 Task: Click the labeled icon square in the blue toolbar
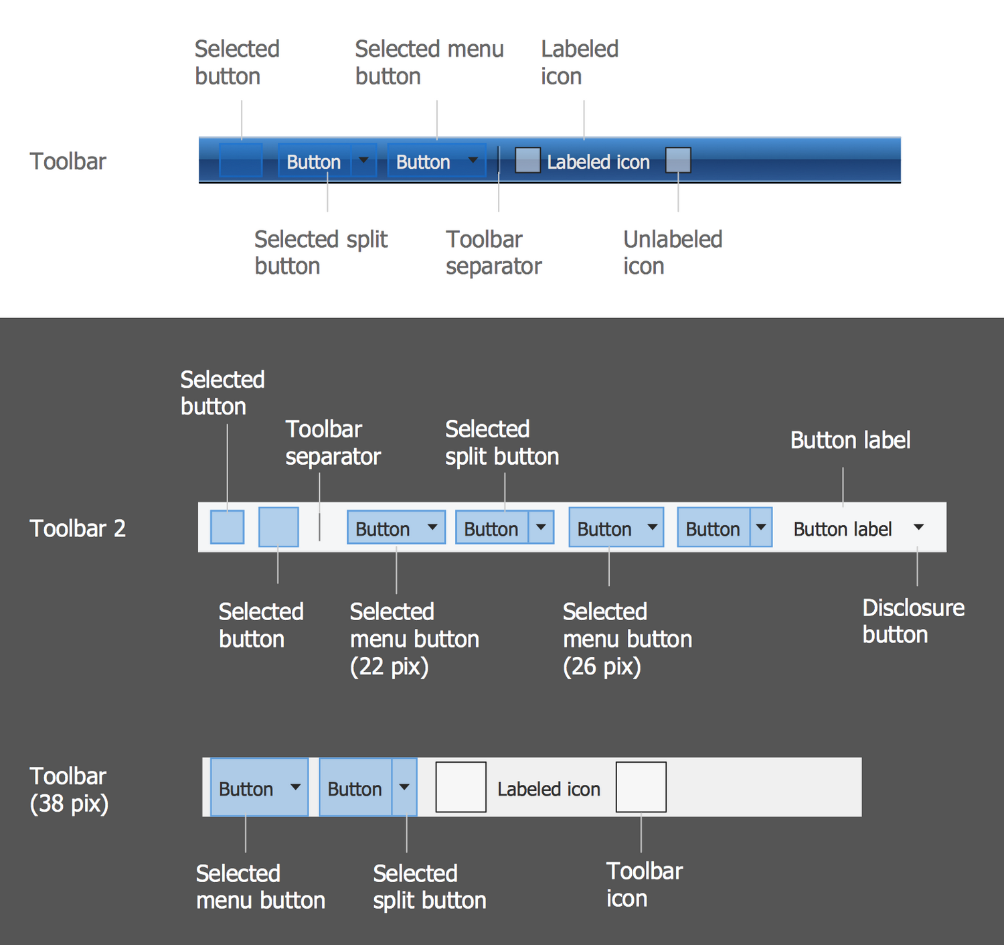(527, 161)
